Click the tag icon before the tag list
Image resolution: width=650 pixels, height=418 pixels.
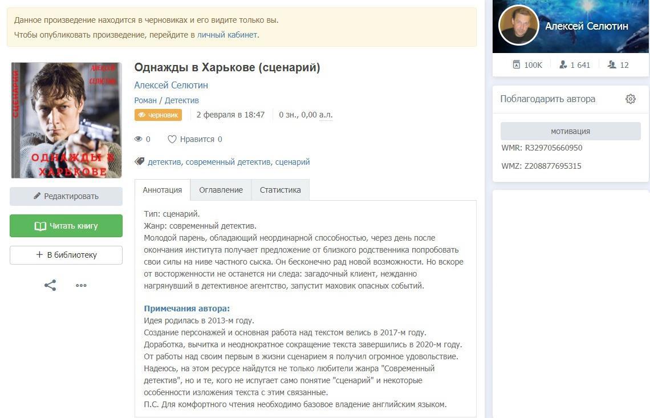coord(139,161)
